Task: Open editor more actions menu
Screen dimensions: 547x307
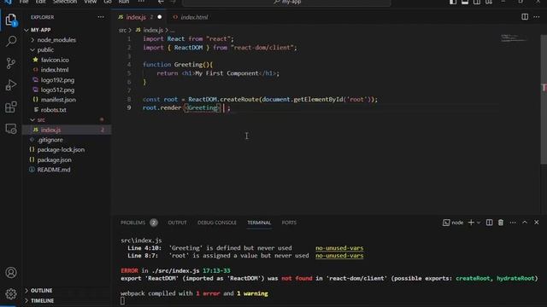Action: tap(537, 17)
